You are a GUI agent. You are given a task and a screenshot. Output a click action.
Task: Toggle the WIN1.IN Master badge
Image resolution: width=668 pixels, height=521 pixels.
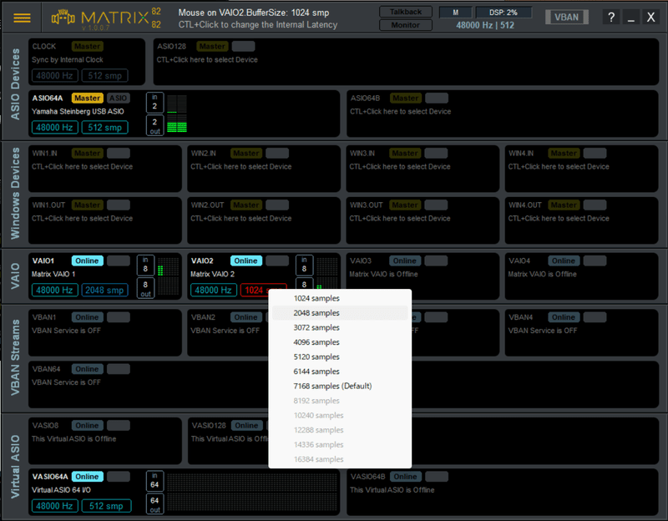tap(88, 154)
